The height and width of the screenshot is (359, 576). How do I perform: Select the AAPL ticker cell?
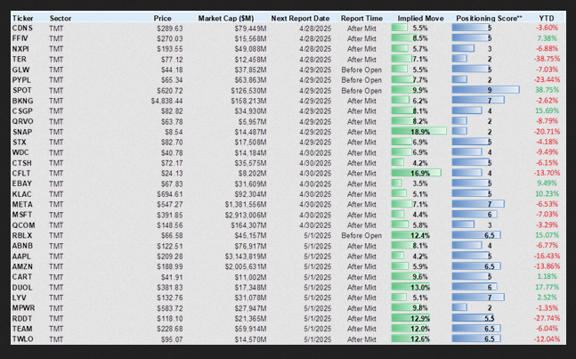21,257
